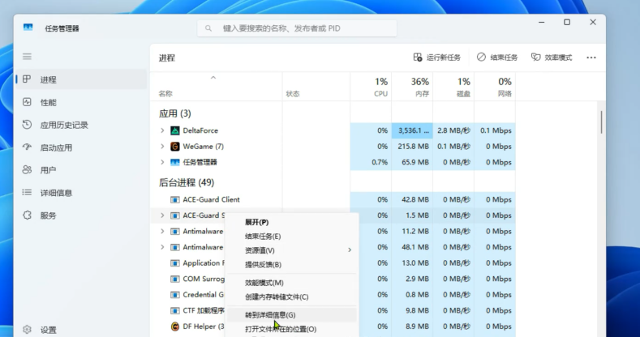
Task: Sort by the CPU column header
Action: point(371,87)
